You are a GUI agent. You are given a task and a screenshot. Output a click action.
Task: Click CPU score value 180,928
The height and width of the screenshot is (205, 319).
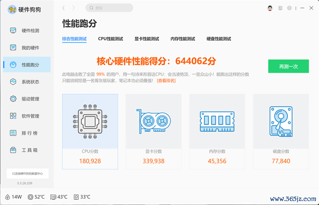coord(90,161)
